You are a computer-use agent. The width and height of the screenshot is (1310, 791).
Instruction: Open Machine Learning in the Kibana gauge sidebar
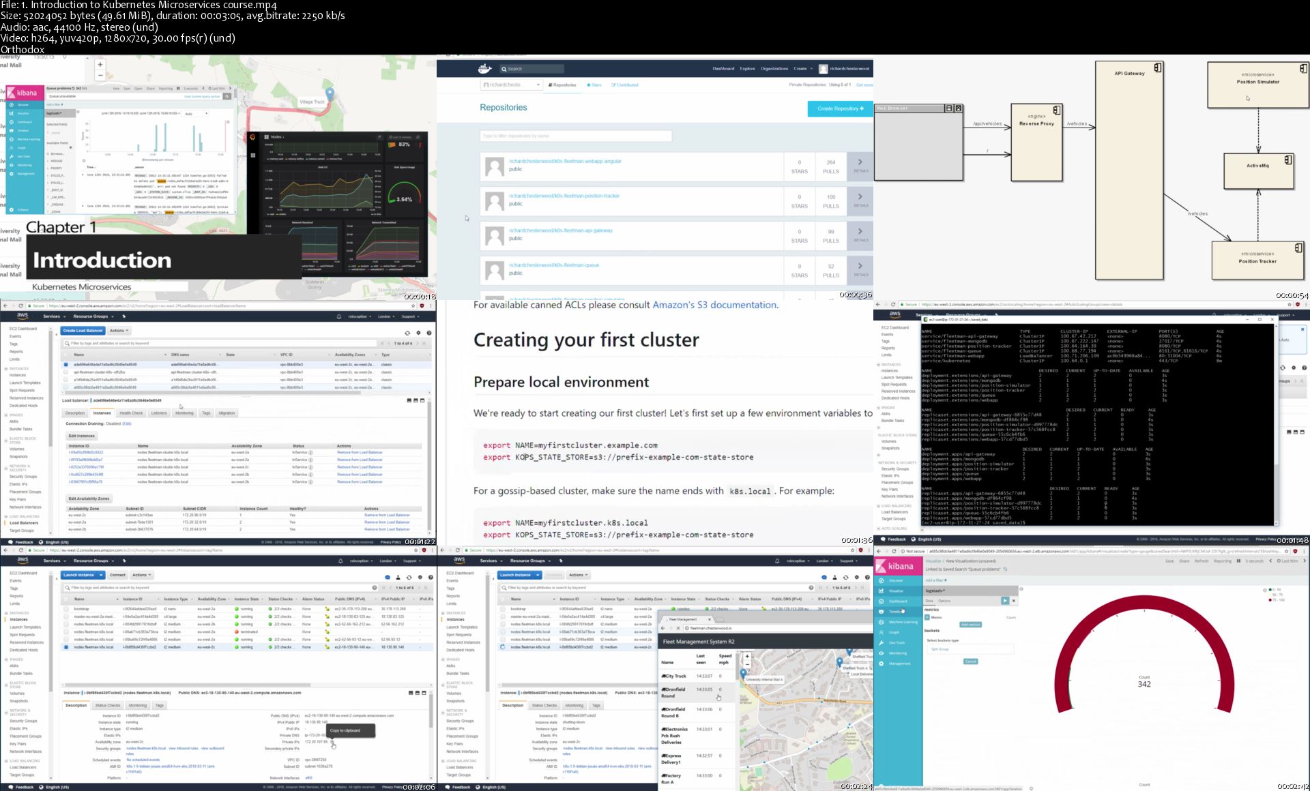[902, 622]
